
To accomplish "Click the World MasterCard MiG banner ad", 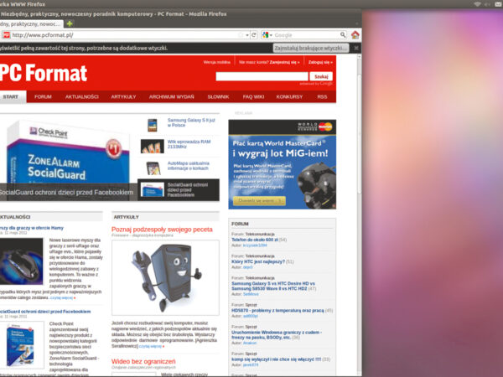I will [x=282, y=164].
